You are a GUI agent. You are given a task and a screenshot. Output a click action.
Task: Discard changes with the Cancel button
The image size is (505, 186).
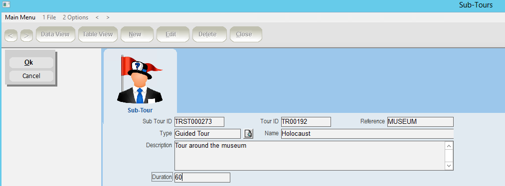click(x=31, y=76)
